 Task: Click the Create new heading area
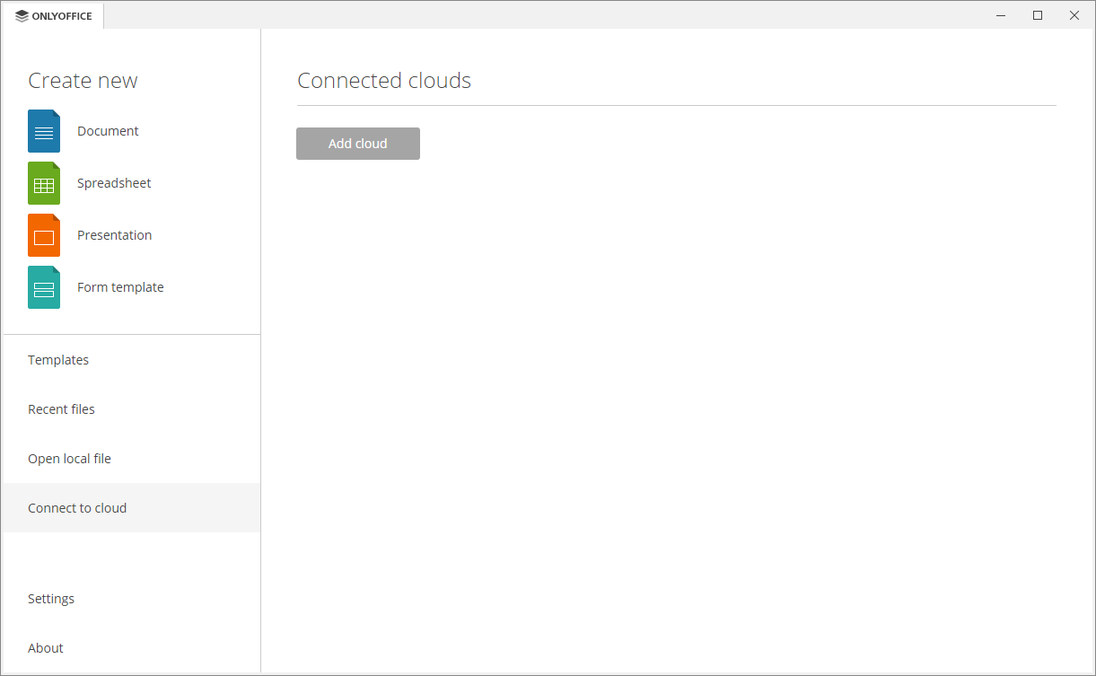tap(83, 80)
